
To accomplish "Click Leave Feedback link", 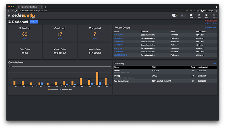I will click(212, 23).
